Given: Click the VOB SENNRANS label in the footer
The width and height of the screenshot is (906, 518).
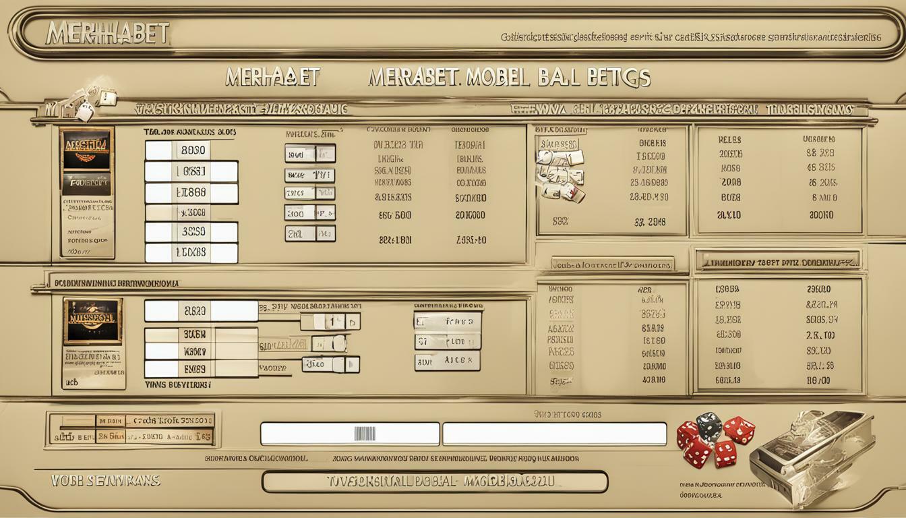Looking at the screenshot, I should point(105,480).
